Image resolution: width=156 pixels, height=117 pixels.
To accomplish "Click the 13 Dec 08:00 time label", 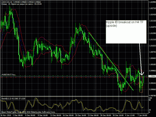I will 56,116.
